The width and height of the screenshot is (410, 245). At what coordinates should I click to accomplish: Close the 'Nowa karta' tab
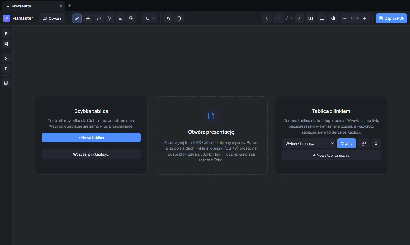61,6
